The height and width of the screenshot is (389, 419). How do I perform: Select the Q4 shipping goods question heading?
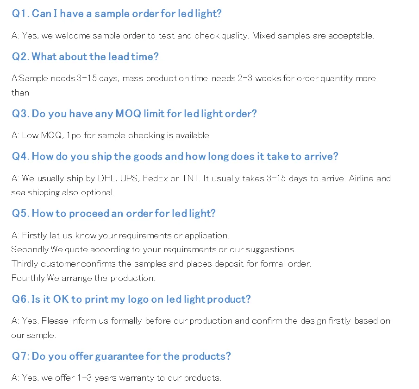pos(175,157)
